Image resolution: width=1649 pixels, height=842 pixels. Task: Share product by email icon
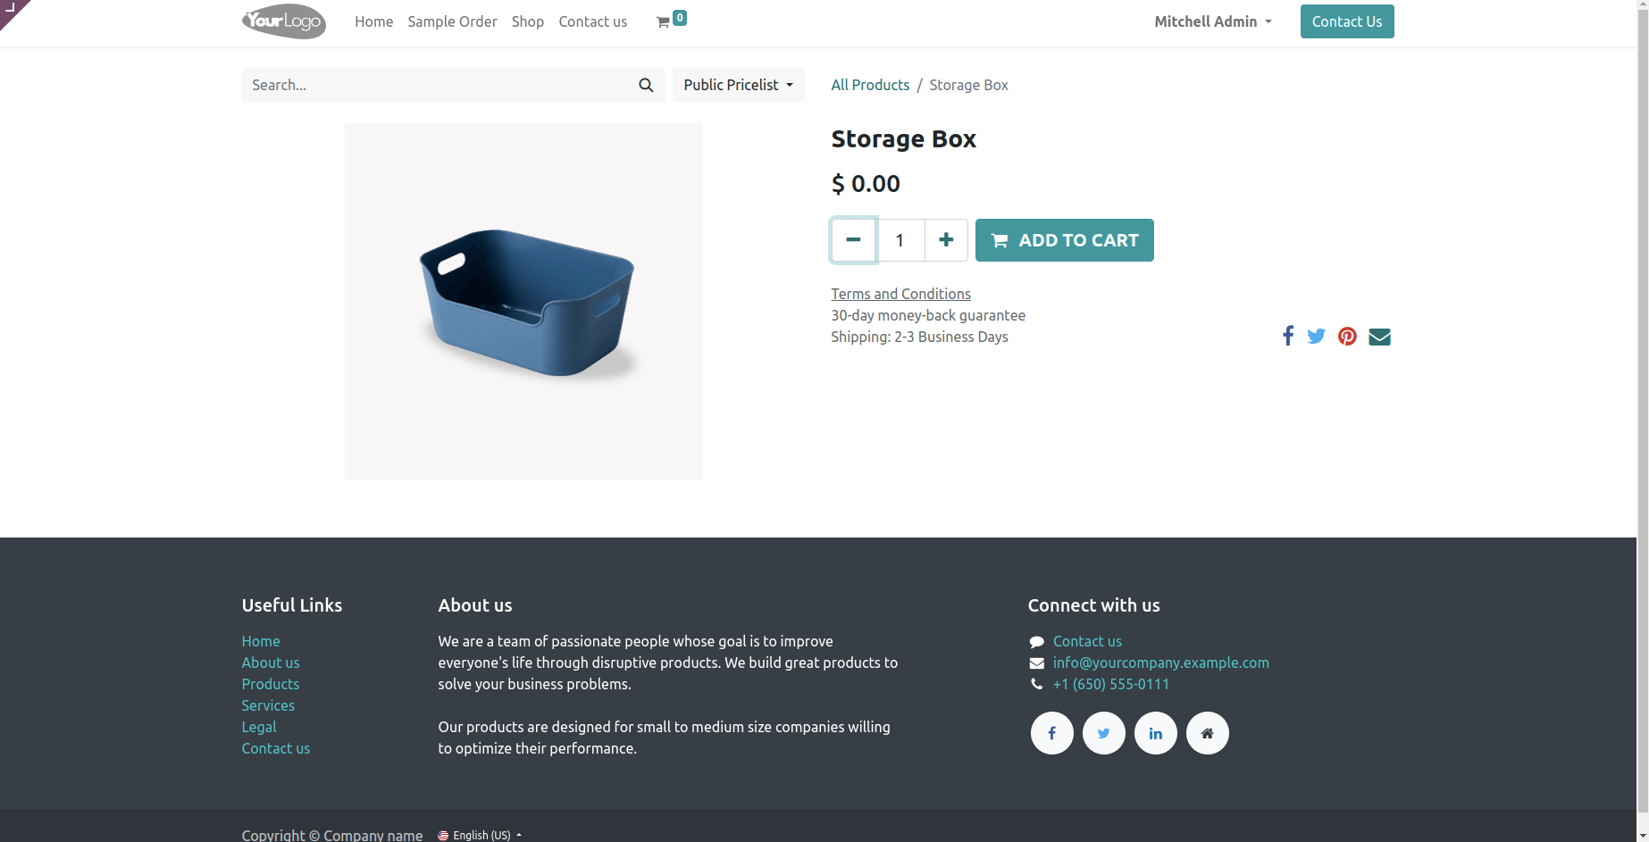coord(1379,337)
